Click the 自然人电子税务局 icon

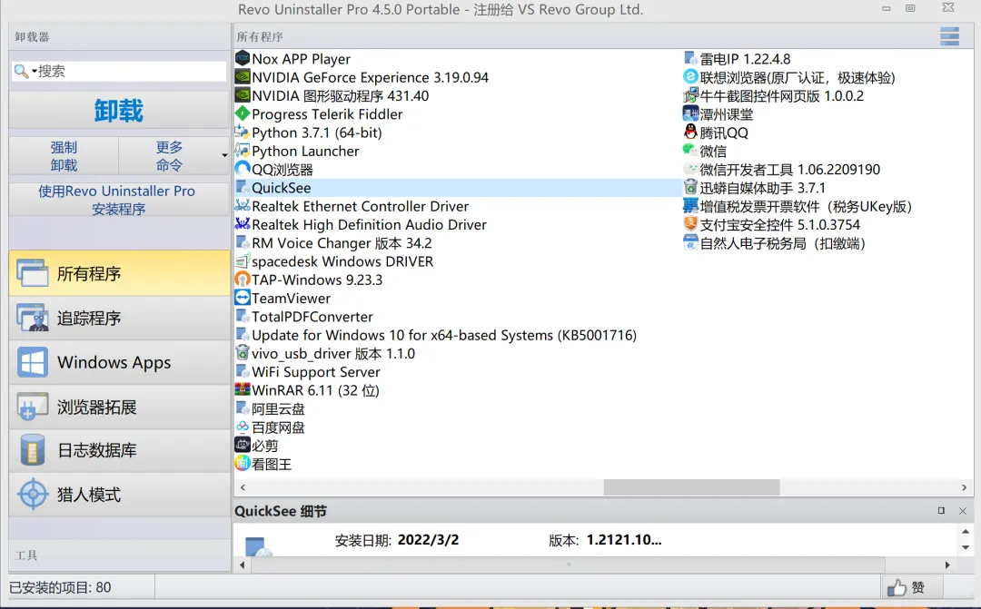coord(690,242)
